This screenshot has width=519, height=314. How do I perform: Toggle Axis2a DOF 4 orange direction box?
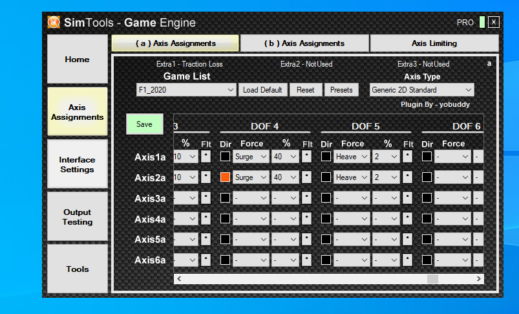[225, 177]
